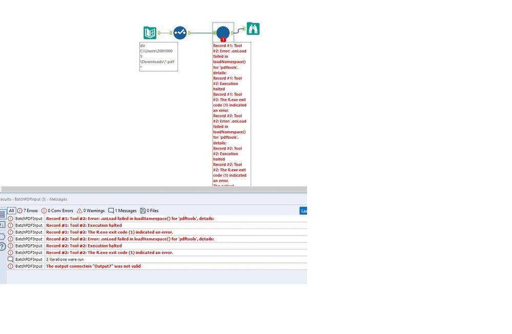
Task: Select 'Record #2: Tool #2: Execution halted' message
Action: (x=84, y=245)
